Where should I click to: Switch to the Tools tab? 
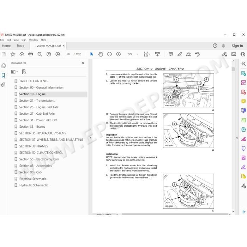click(20, 46)
